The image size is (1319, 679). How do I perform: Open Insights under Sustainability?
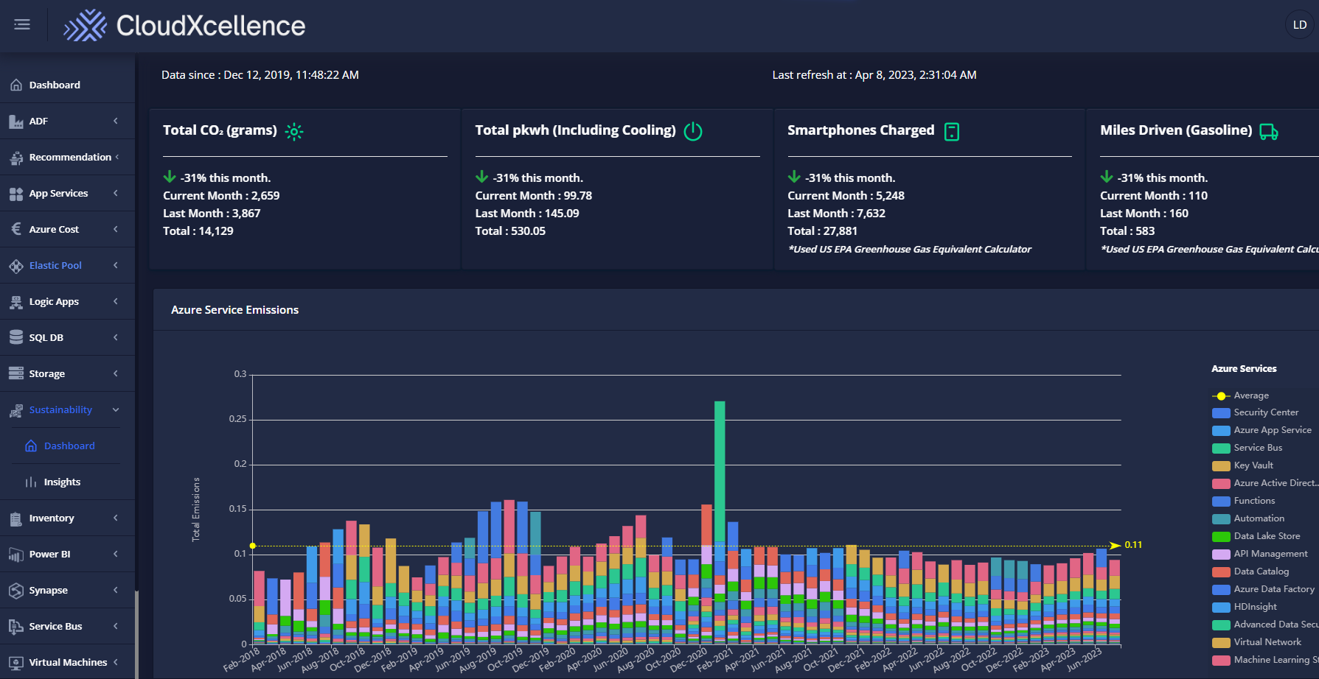62,482
